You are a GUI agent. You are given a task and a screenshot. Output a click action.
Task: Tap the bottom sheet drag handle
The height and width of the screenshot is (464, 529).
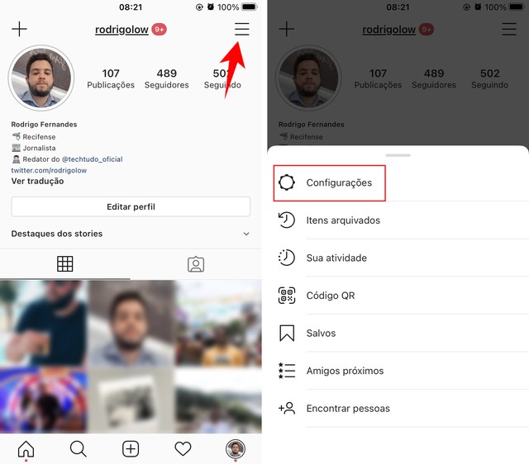(398, 155)
